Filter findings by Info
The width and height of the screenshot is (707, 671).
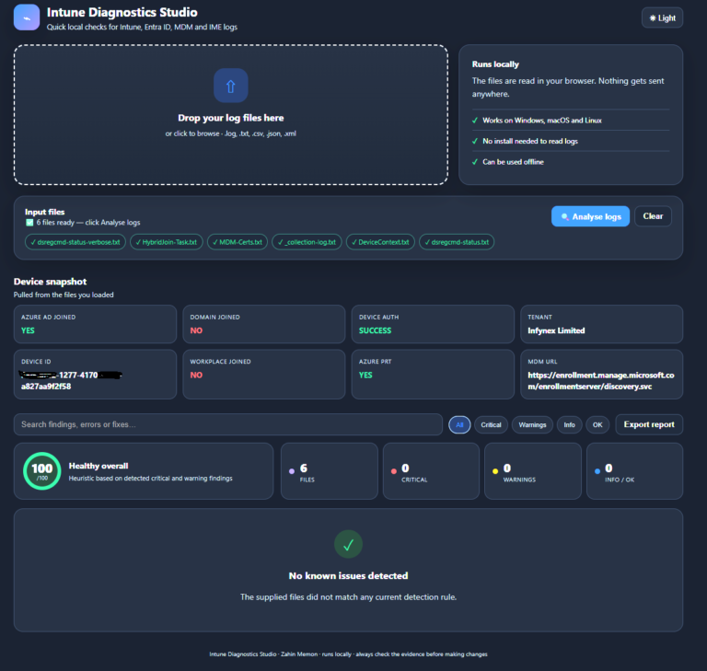coord(570,425)
